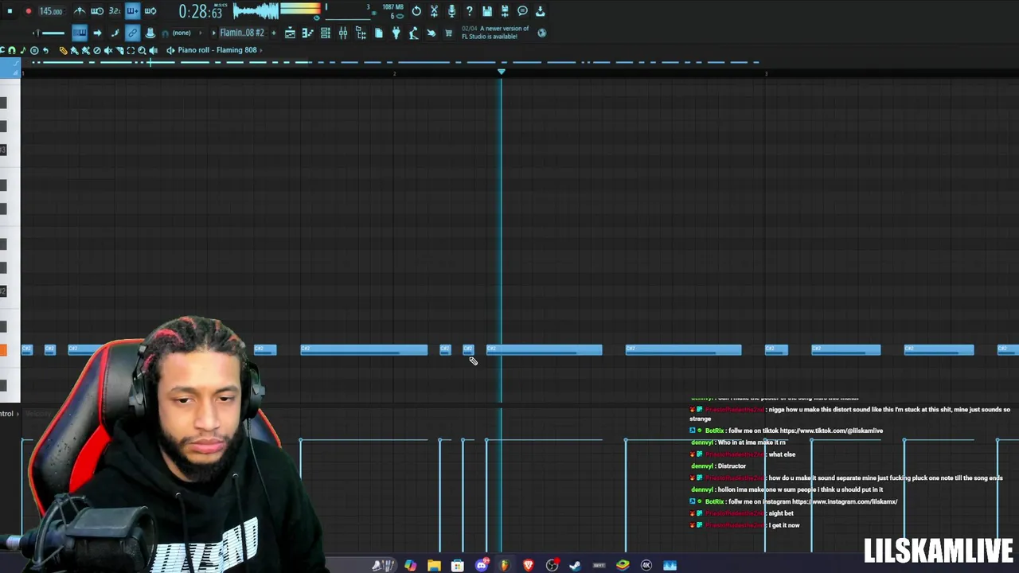
Task: Click the Stop playback button
Action: (x=10, y=11)
